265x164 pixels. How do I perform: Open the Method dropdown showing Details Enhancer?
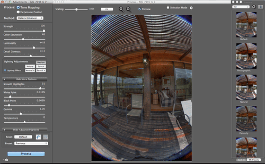tap(30, 18)
